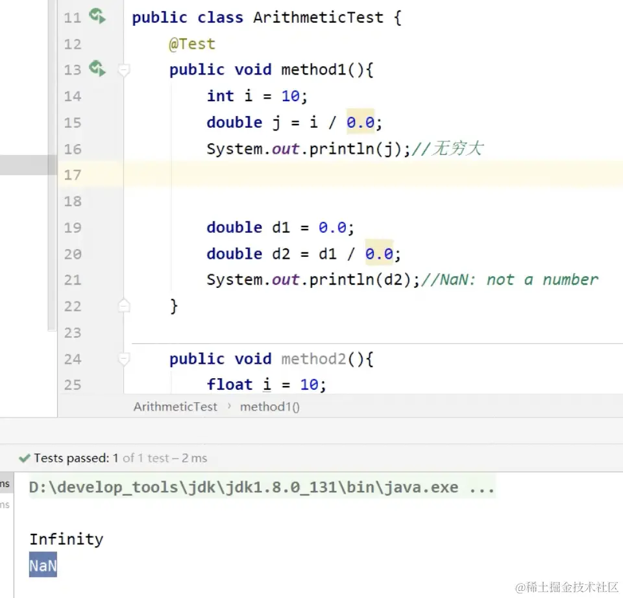Collapse method1 using its fold marker

(x=124, y=70)
